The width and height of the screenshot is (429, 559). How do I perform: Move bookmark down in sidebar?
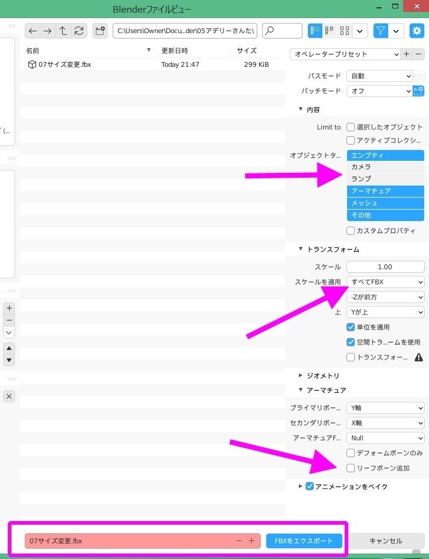[9, 360]
